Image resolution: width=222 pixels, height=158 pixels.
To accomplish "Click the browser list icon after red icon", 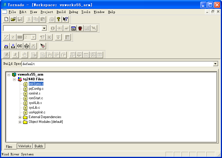I will pyautogui.click(x=87, y=28).
